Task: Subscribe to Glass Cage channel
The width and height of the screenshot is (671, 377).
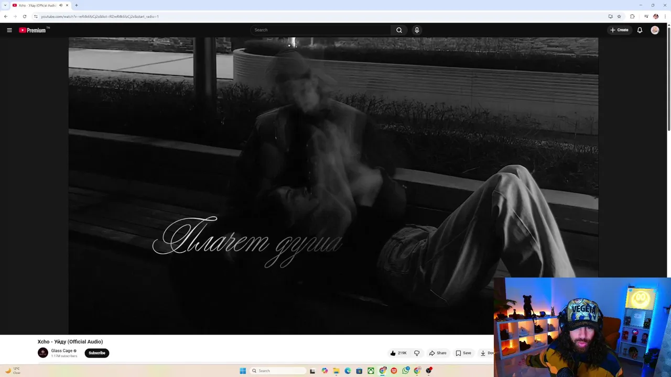Action: (x=97, y=353)
